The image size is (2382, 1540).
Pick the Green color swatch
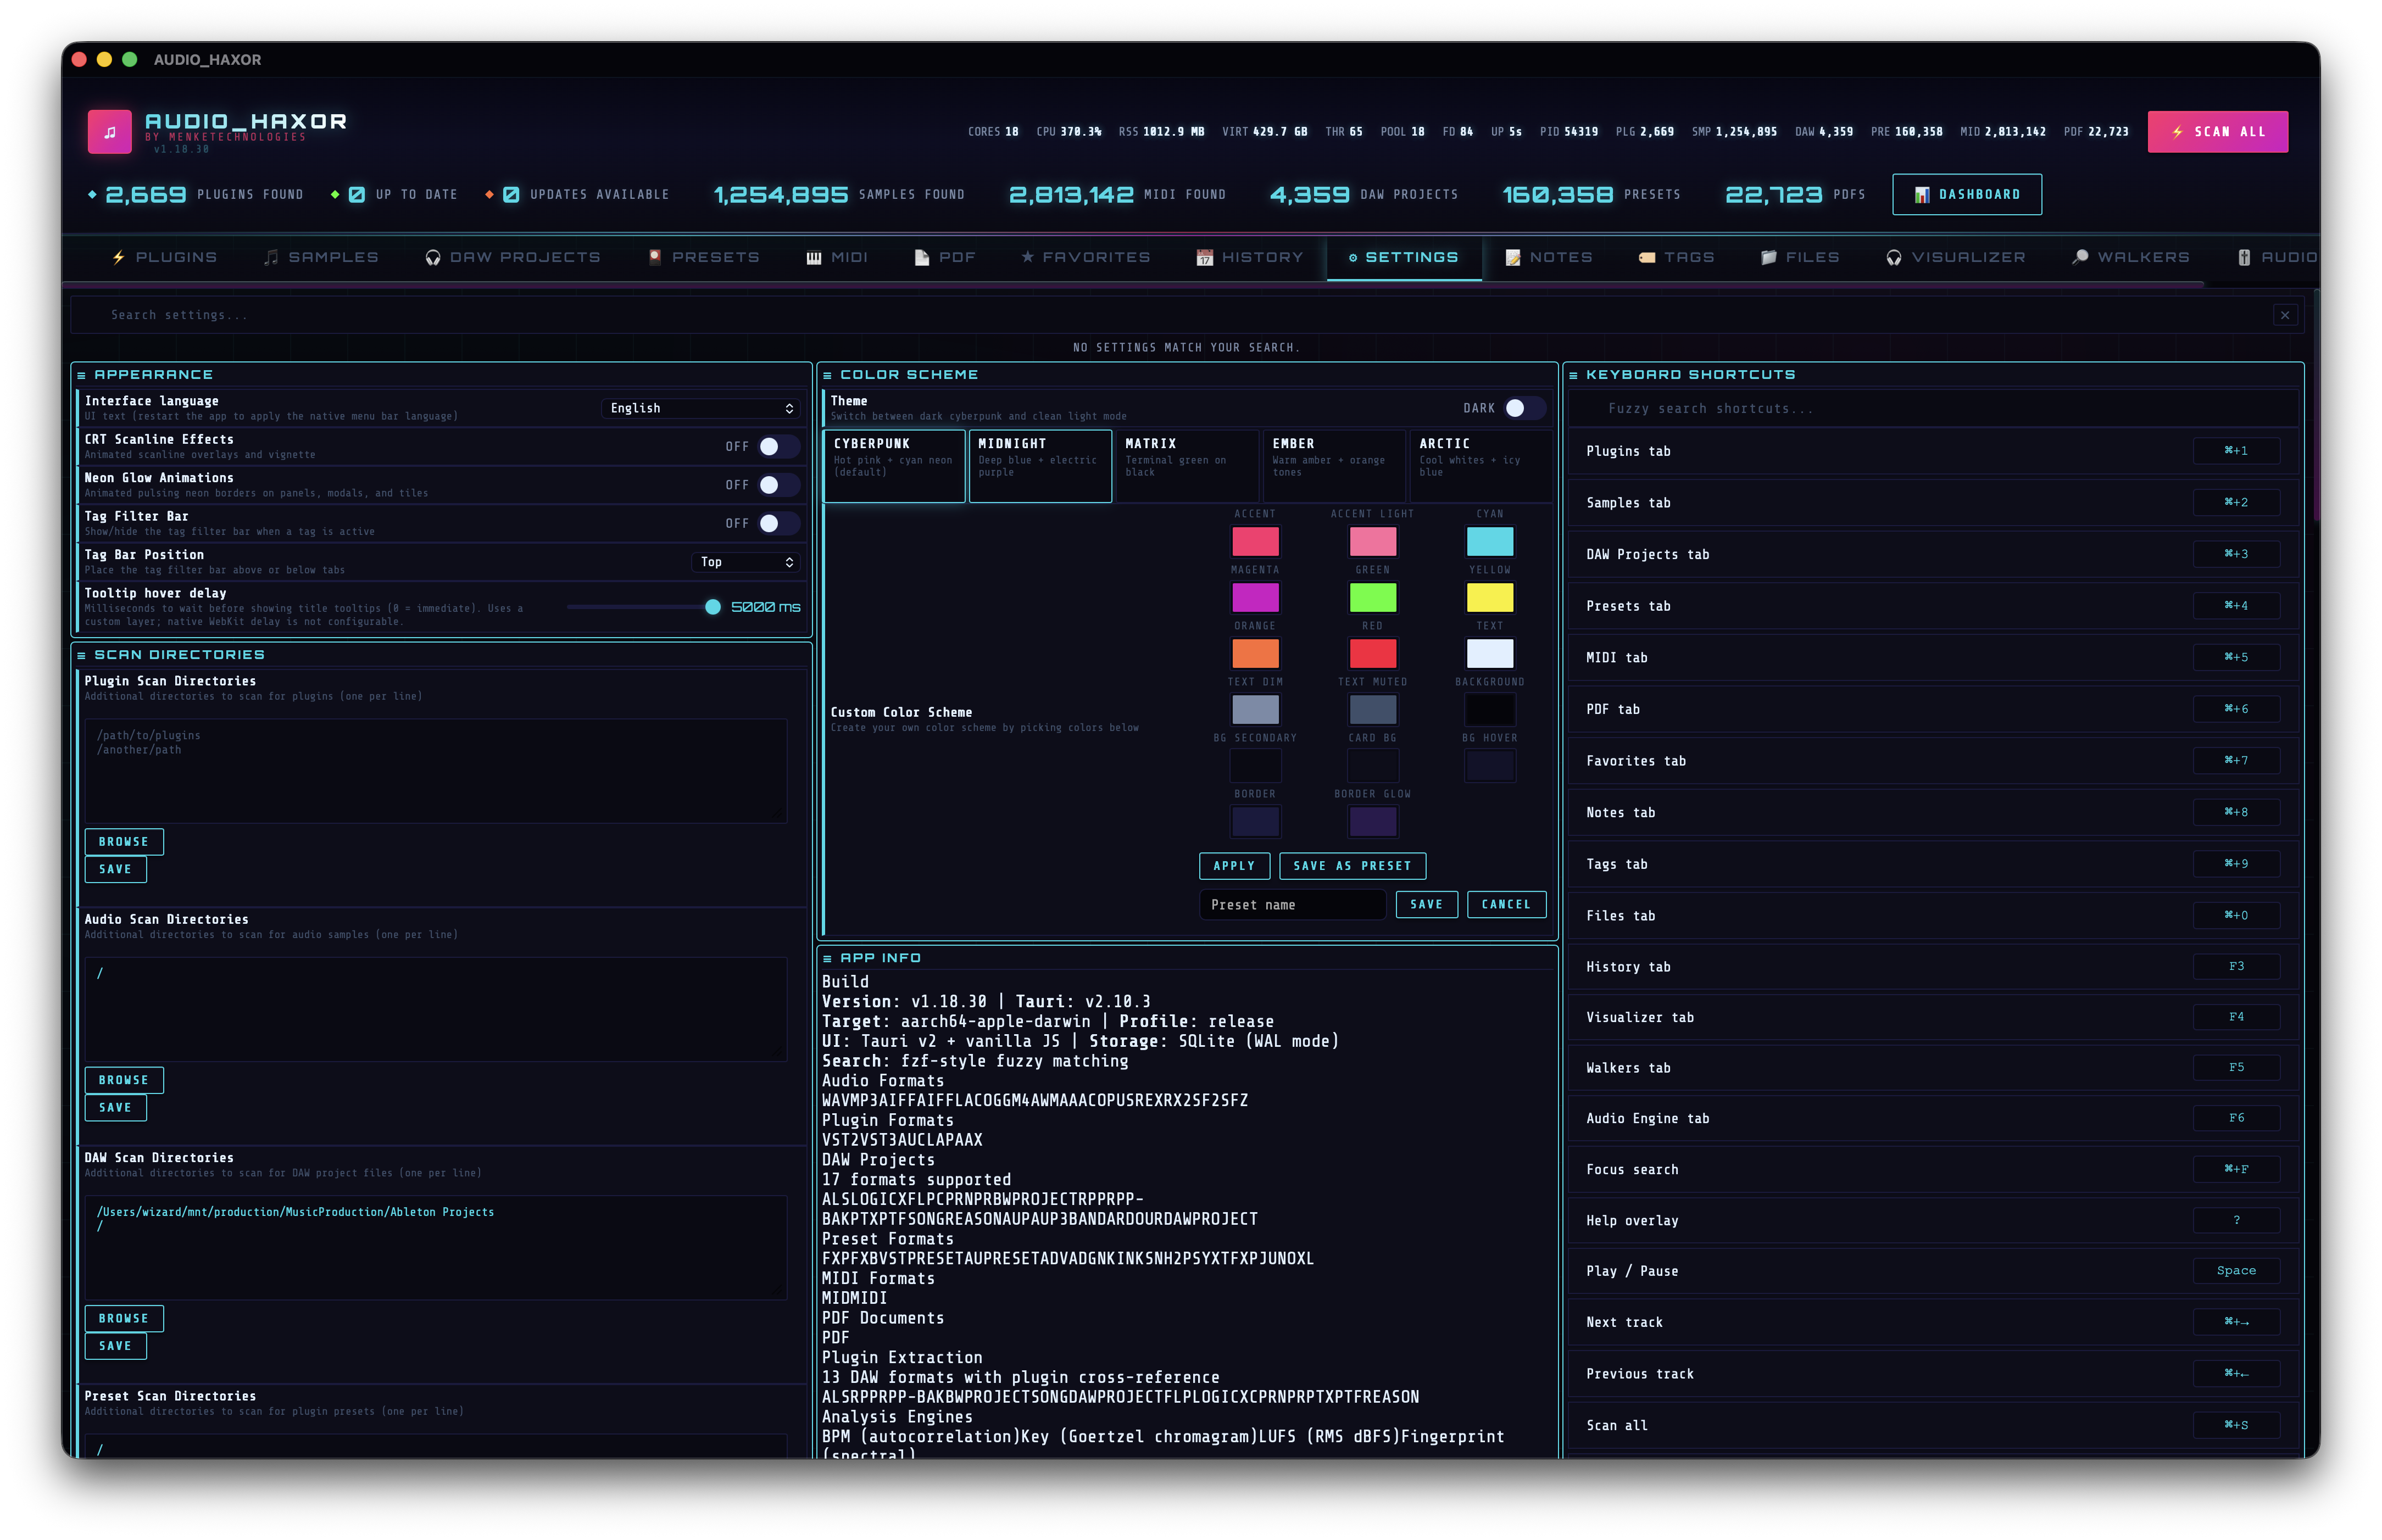(1372, 598)
